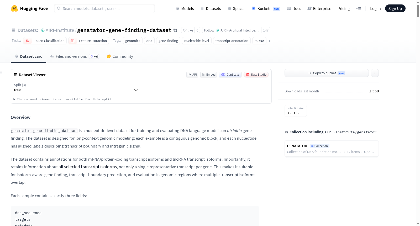Select the nucleotide-level tag
This screenshot has width=420, height=226.
pyautogui.click(x=197, y=41)
